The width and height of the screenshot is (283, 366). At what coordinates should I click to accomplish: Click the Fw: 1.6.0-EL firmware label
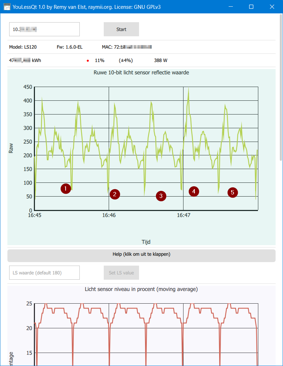pos(70,47)
